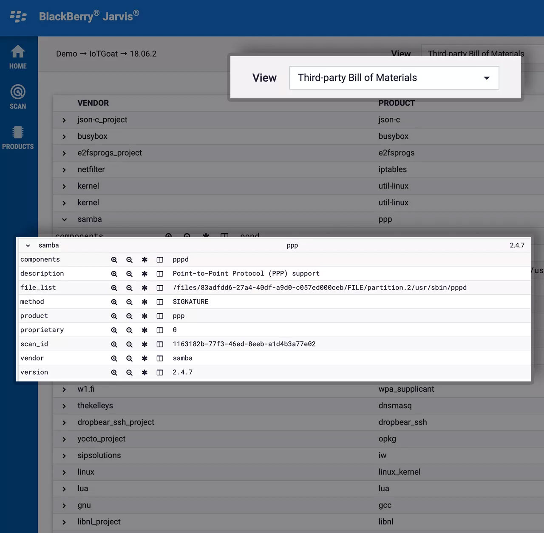The width and height of the screenshot is (544, 533).
Task: Filter for value on the proprietary row
Action: [114, 330]
